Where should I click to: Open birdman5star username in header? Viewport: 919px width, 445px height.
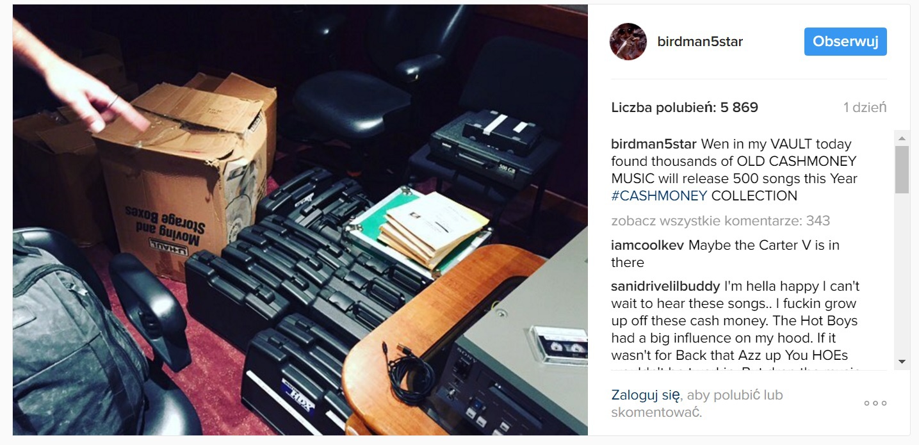700,42
